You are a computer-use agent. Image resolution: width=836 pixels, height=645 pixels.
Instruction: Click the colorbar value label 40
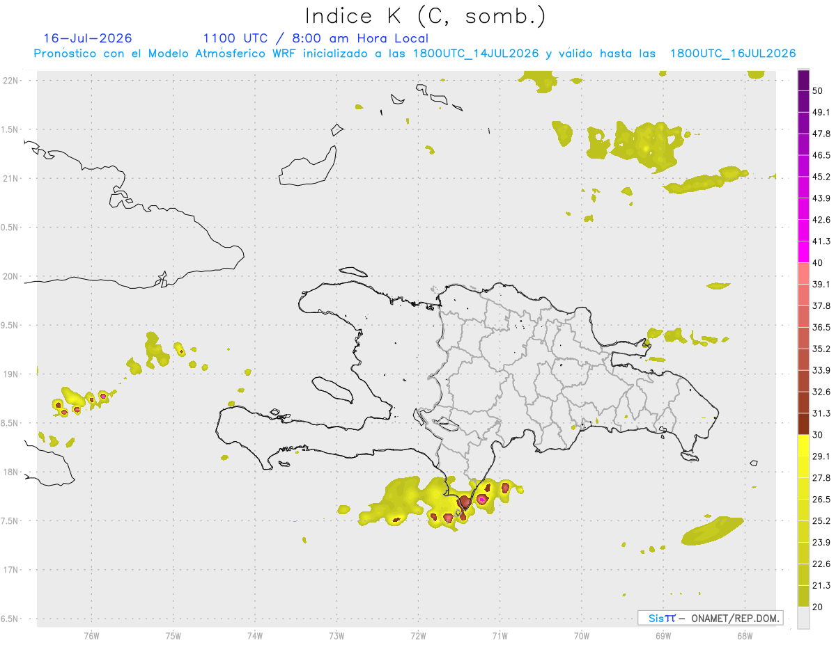pos(818,263)
